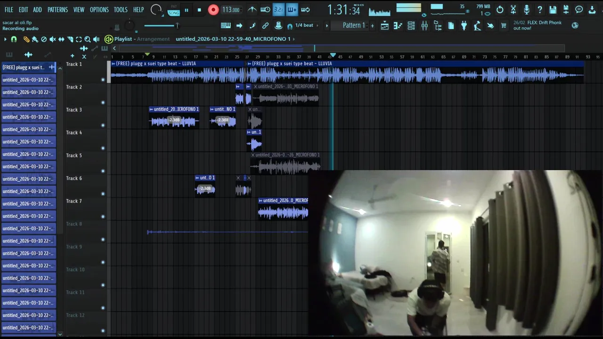Open the Browser tree icon
Screen dimensions: 603x339
point(438,26)
